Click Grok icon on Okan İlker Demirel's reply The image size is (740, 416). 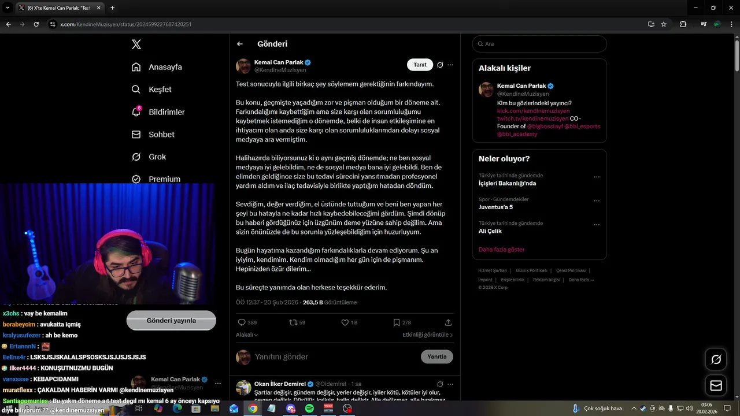pos(440,384)
